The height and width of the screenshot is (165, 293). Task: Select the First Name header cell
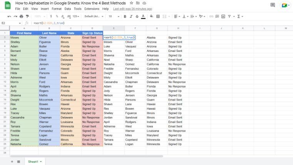click(24, 33)
